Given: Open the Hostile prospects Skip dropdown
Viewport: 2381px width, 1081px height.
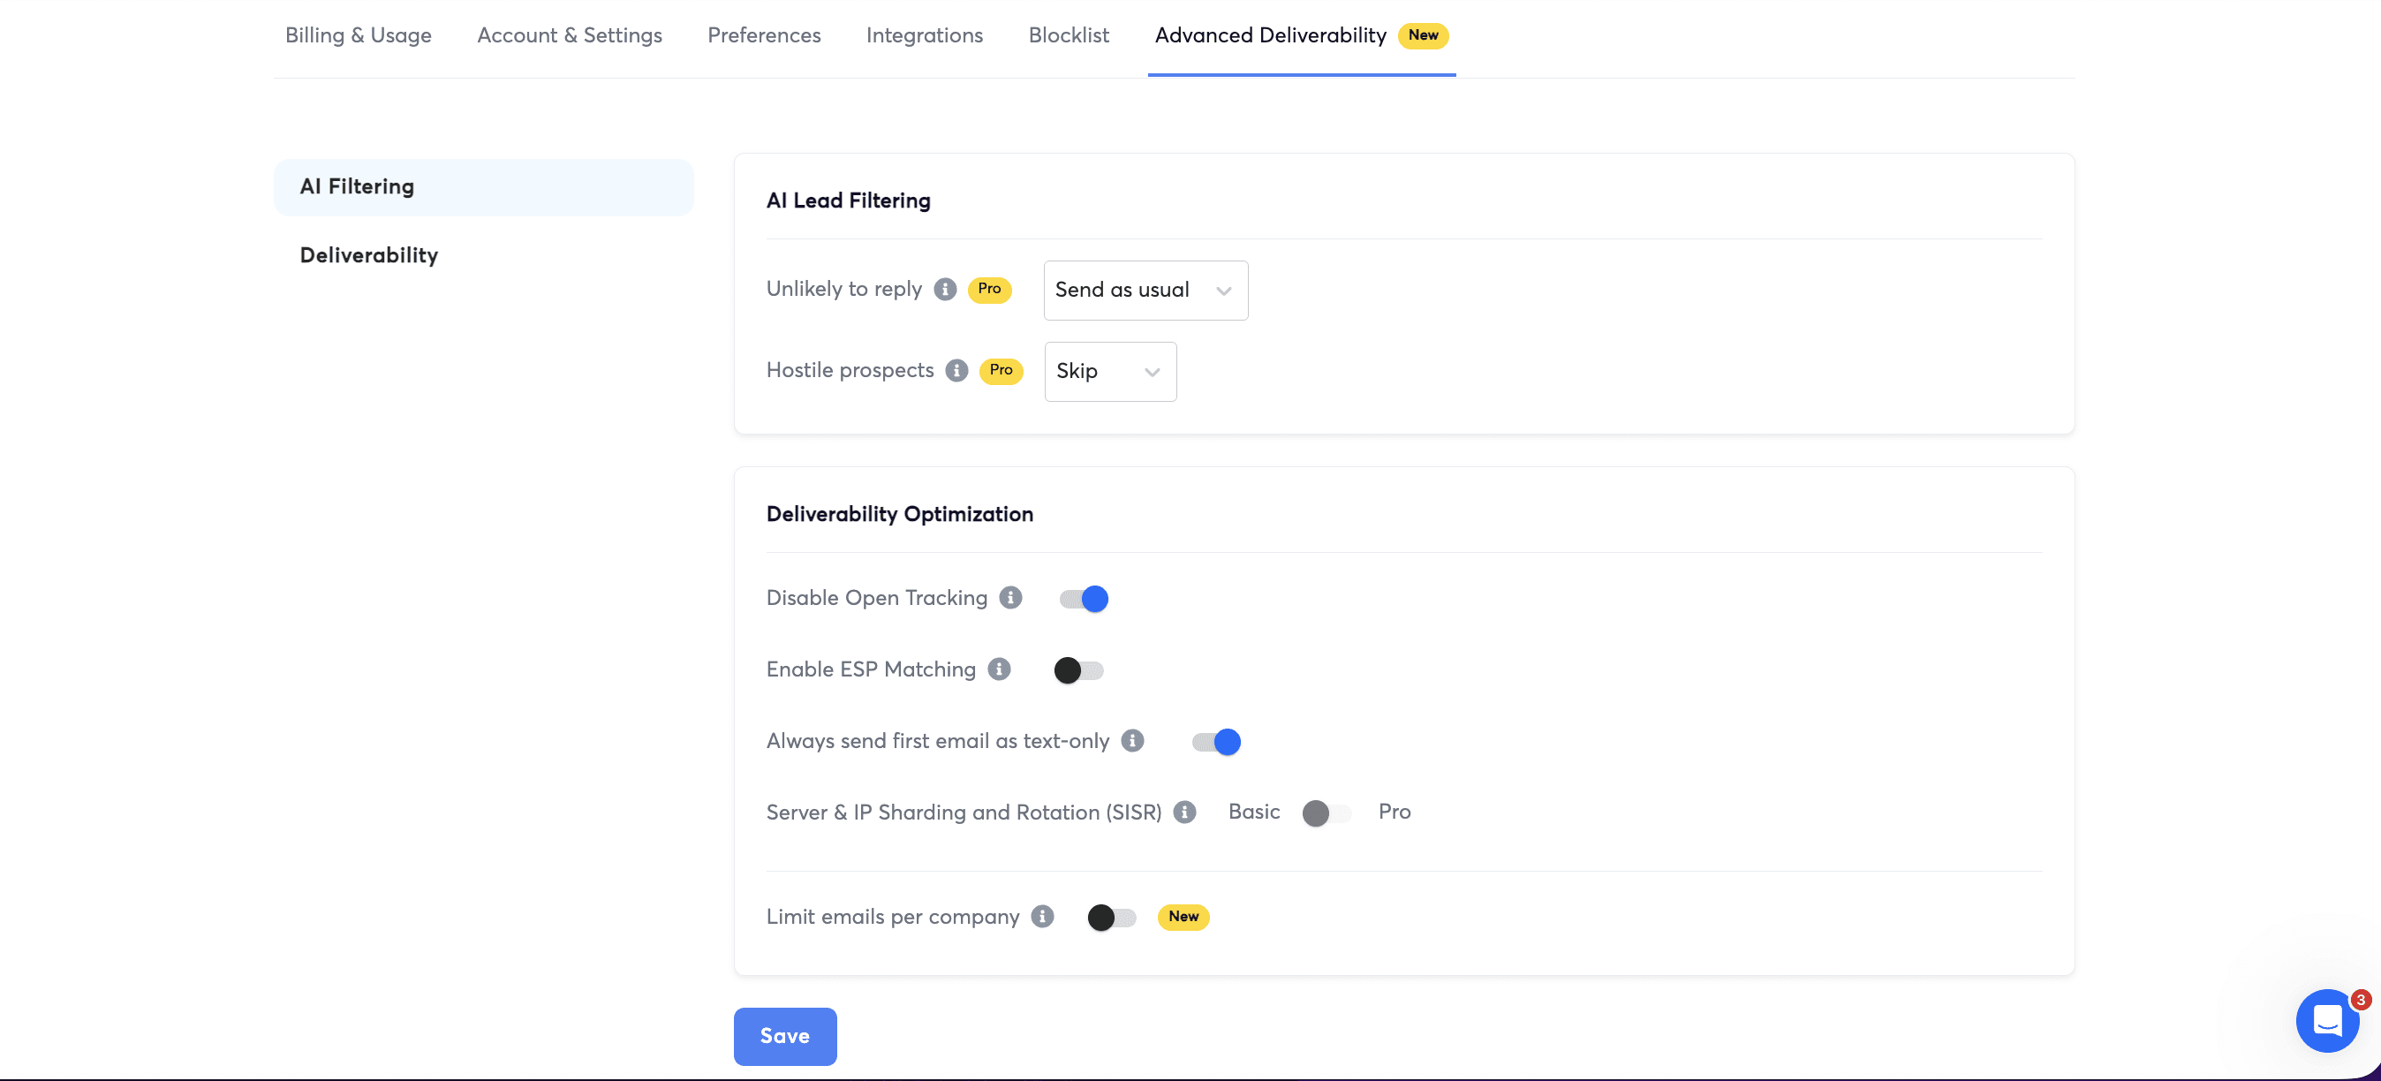Looking at the screenshot, I should pyautogui.click(x=1109, y=372).
